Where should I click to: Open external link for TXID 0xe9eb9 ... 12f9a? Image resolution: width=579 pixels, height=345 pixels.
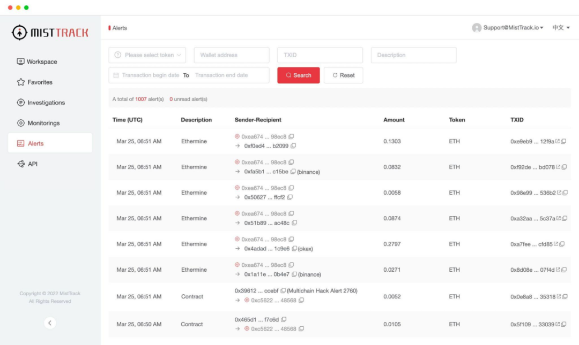tap(558, 141)
